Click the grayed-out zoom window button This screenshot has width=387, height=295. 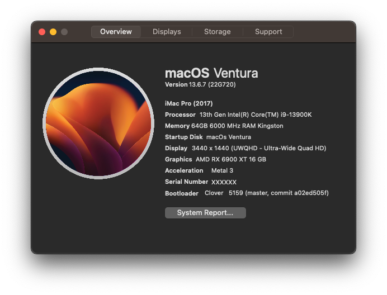coord(64,32)
